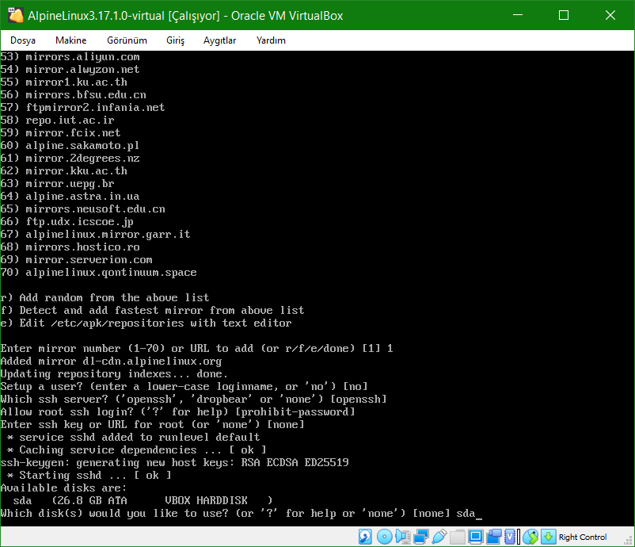This screenshot has width=635, height=547.
Task: Click the line '64) alpine.astra.in.ua'
Action: [x=70, y=197]
